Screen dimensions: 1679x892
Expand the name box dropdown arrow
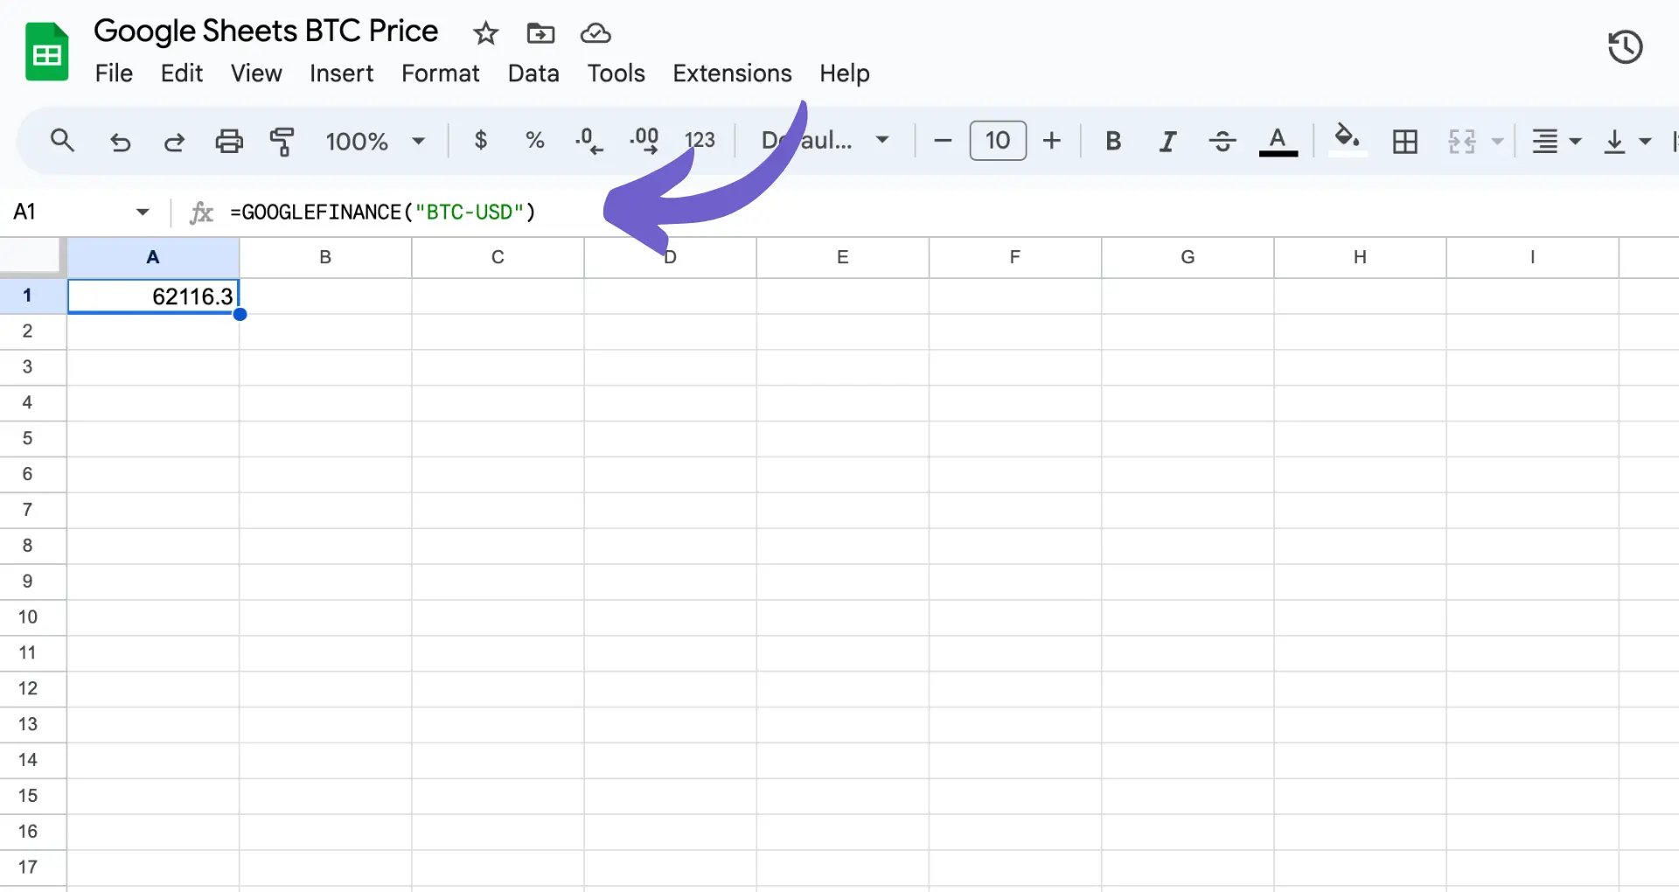point(143,212)
